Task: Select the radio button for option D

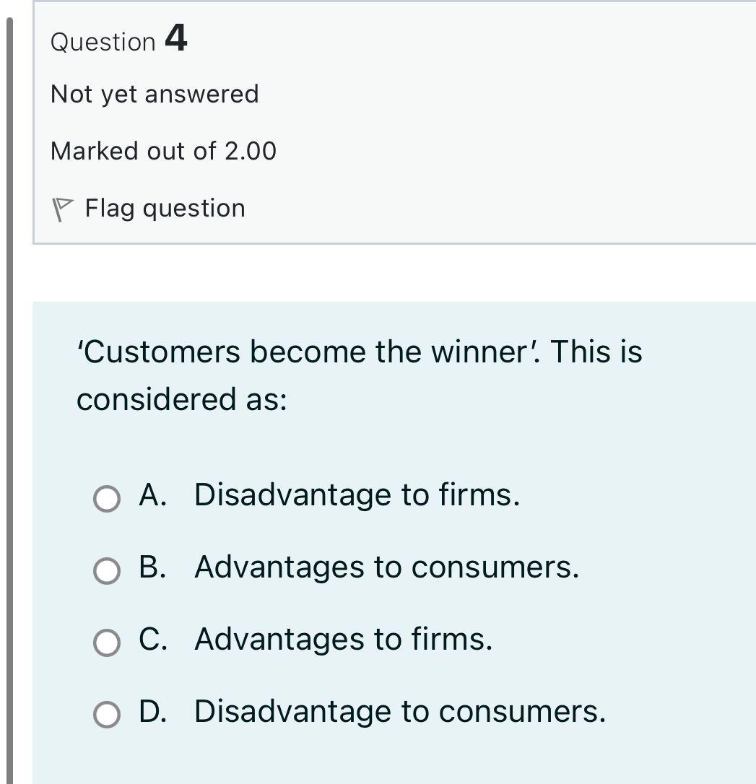Action: click(106, 714)
